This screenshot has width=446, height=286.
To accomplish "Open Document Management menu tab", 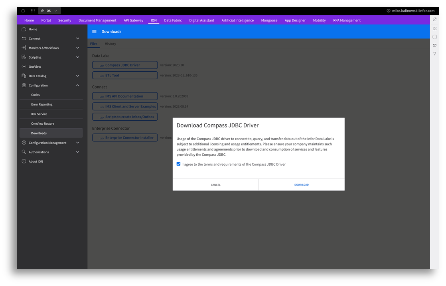I will (x=97, y=20).
